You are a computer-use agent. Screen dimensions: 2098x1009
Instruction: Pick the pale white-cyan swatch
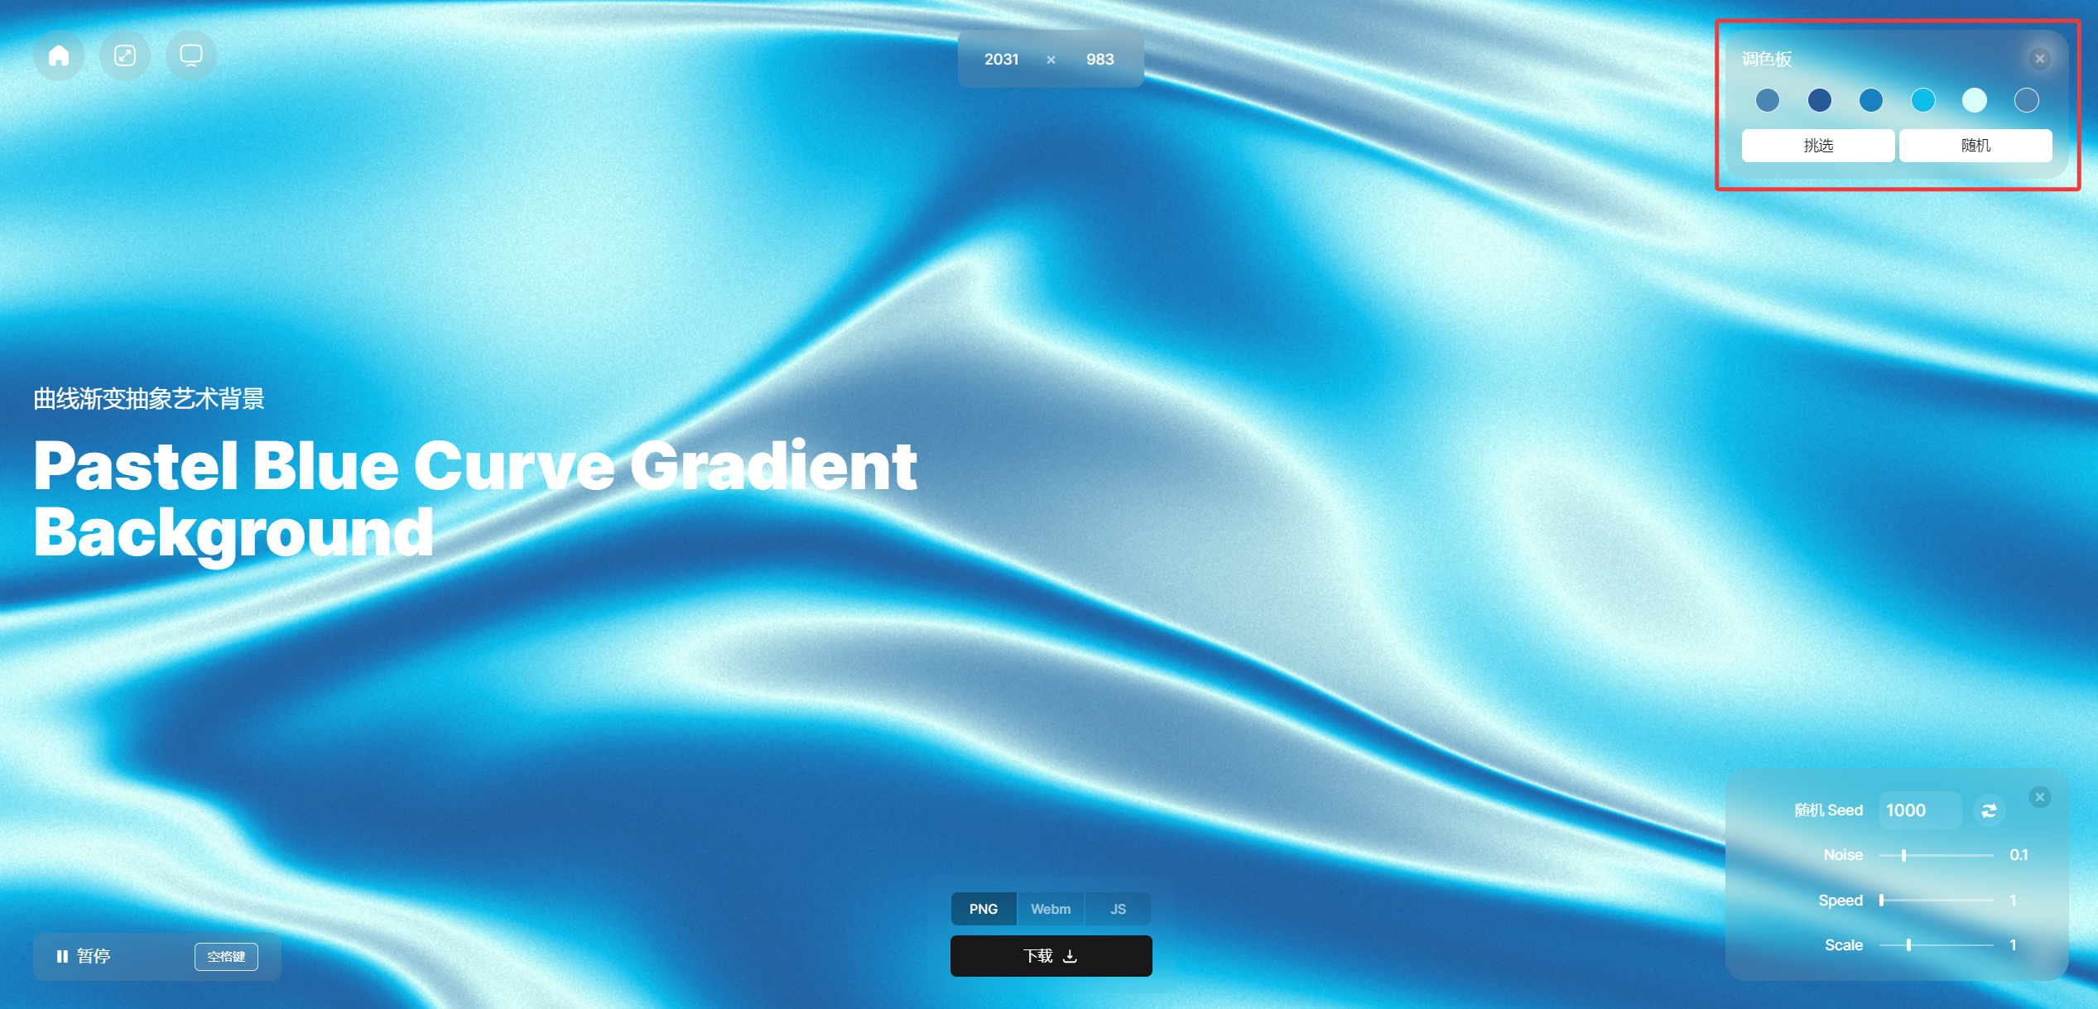click(x=1974, y=100)
